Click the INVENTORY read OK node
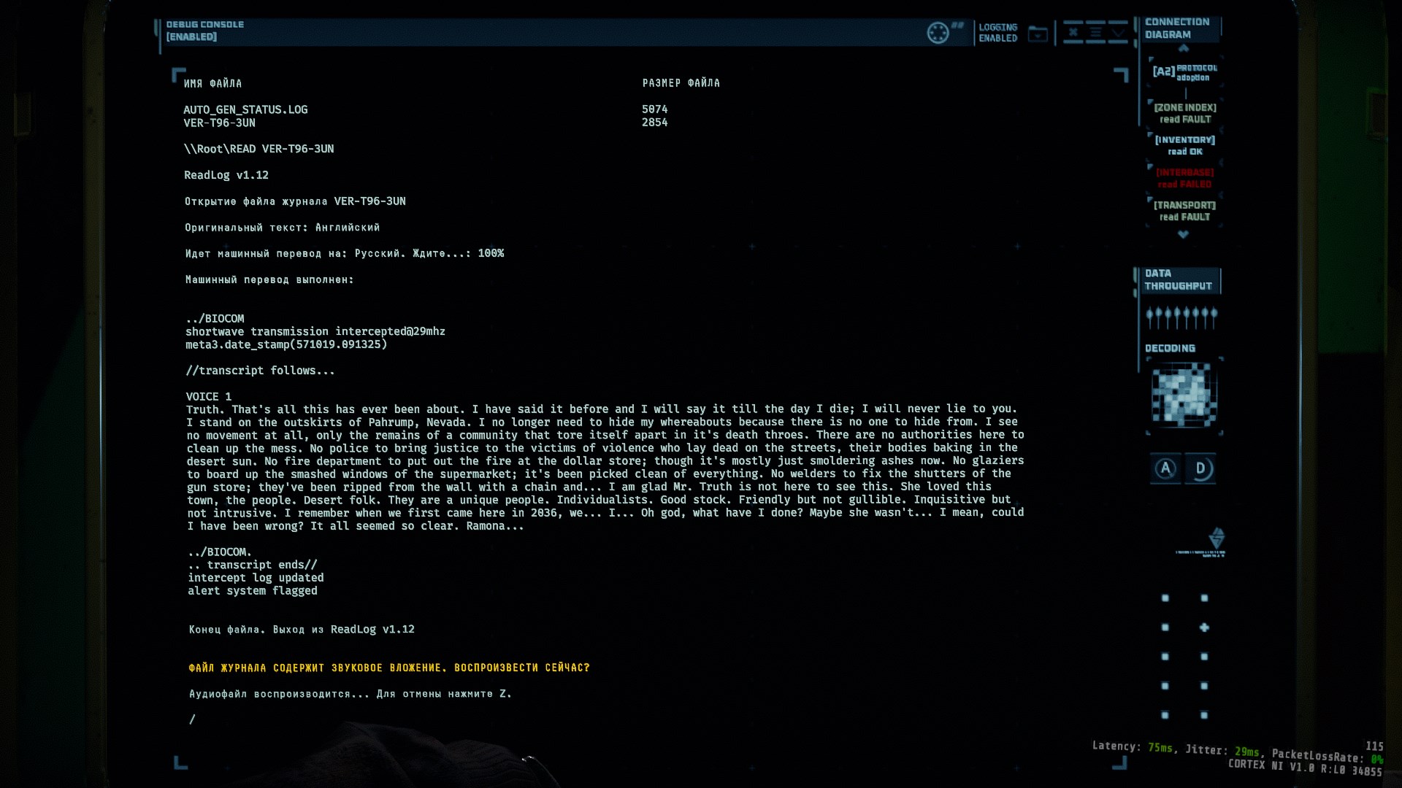 [1184, 145]
